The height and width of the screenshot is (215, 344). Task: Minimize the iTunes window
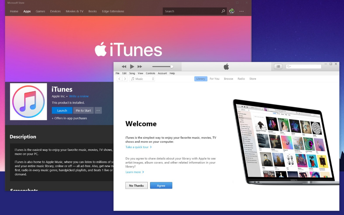[326, 64]
